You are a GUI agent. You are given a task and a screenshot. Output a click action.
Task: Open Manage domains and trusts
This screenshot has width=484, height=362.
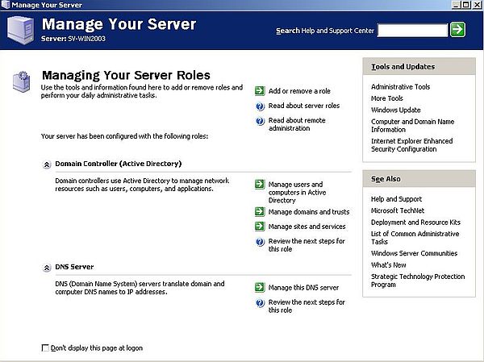[x=309, y=212]
